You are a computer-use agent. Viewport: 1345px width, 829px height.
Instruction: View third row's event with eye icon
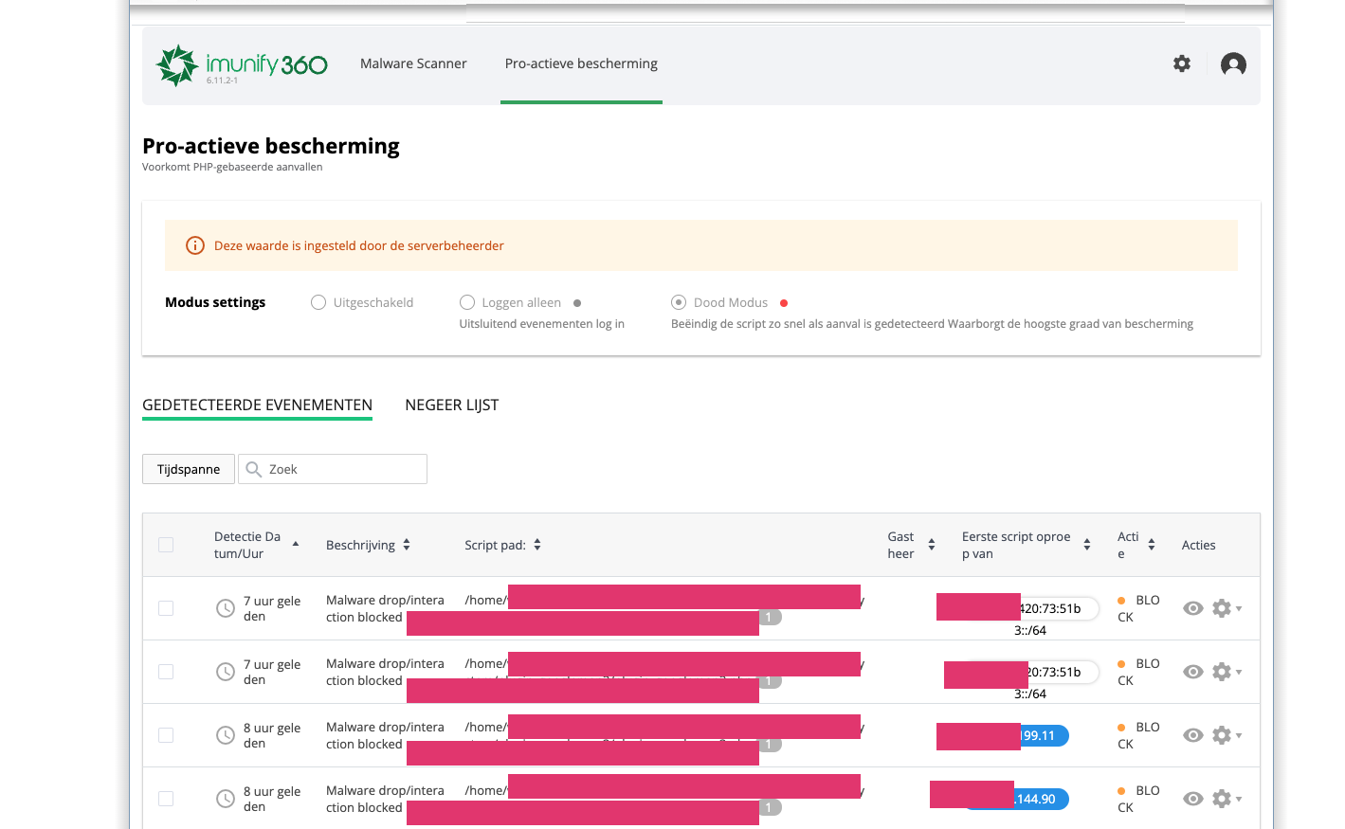[1193, 735]
